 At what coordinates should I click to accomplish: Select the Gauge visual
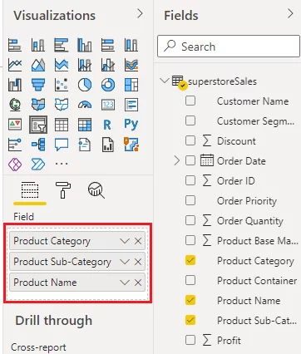[85, 105]
